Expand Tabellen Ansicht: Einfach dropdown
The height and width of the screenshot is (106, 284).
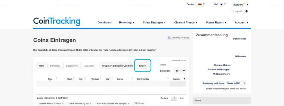(51, 104)
